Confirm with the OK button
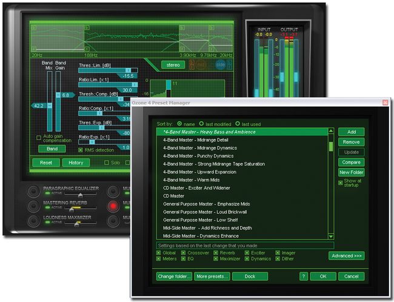 tap(323, 277)
